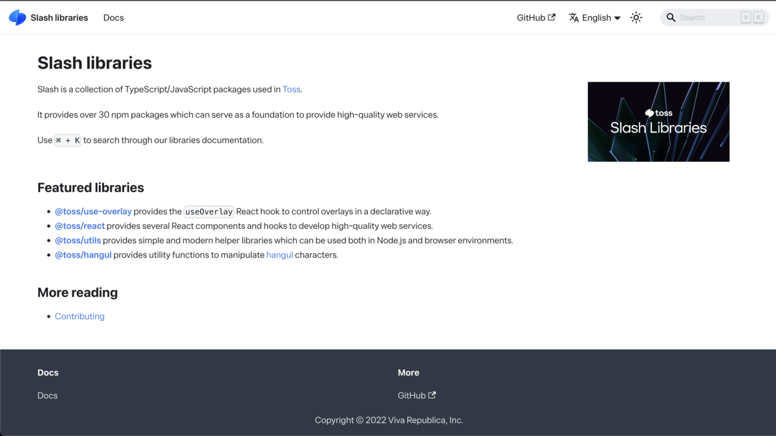The width and height of the screenshot is (776, 436).
Task: Open the Docs menu item
Action: (x=113, y=17)
